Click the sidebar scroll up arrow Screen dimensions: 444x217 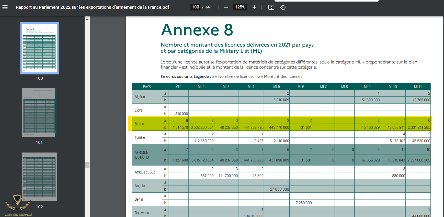(87, 19)
